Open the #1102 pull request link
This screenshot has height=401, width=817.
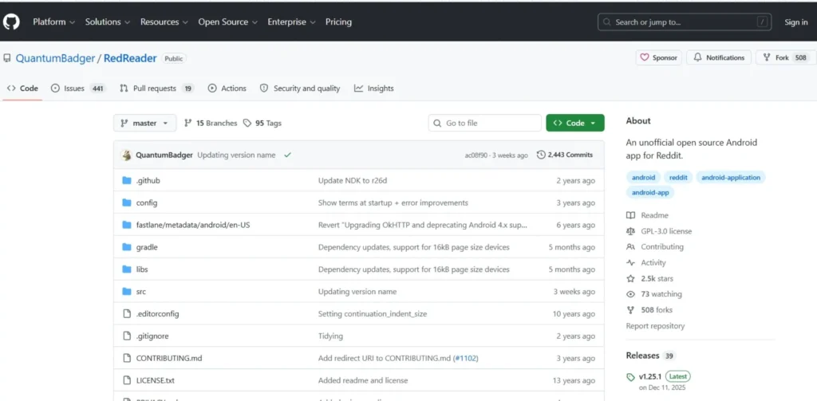pos(466,358)
